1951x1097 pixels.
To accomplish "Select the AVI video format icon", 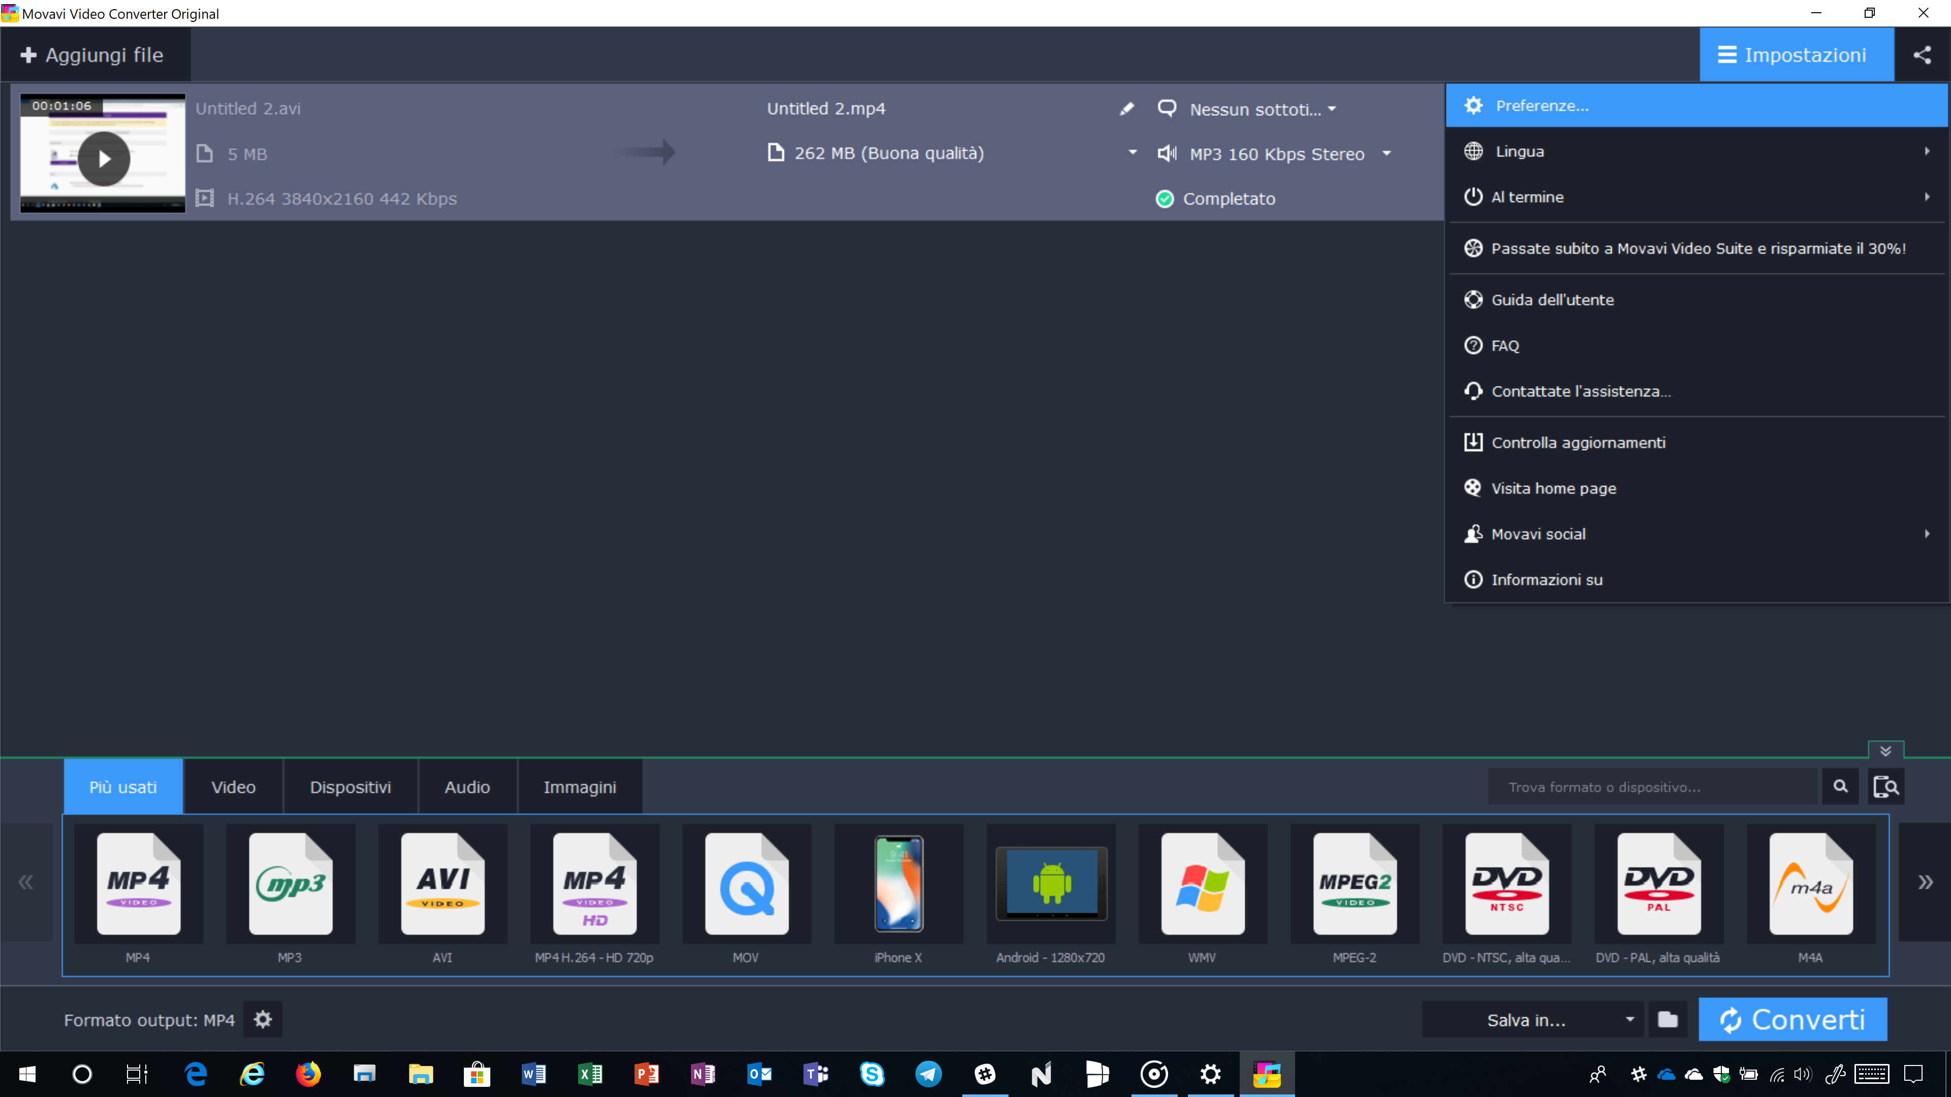I will coord(443,884).
